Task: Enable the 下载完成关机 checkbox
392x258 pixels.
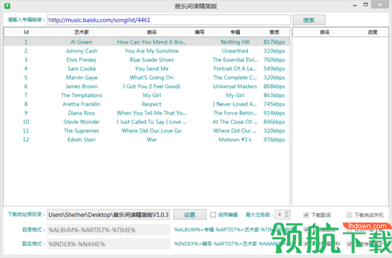Action: pos(349,215)
